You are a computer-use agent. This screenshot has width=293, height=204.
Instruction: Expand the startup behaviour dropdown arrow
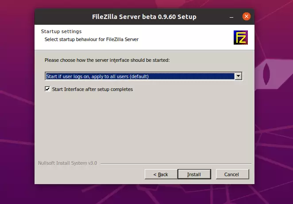click(239, 76)
